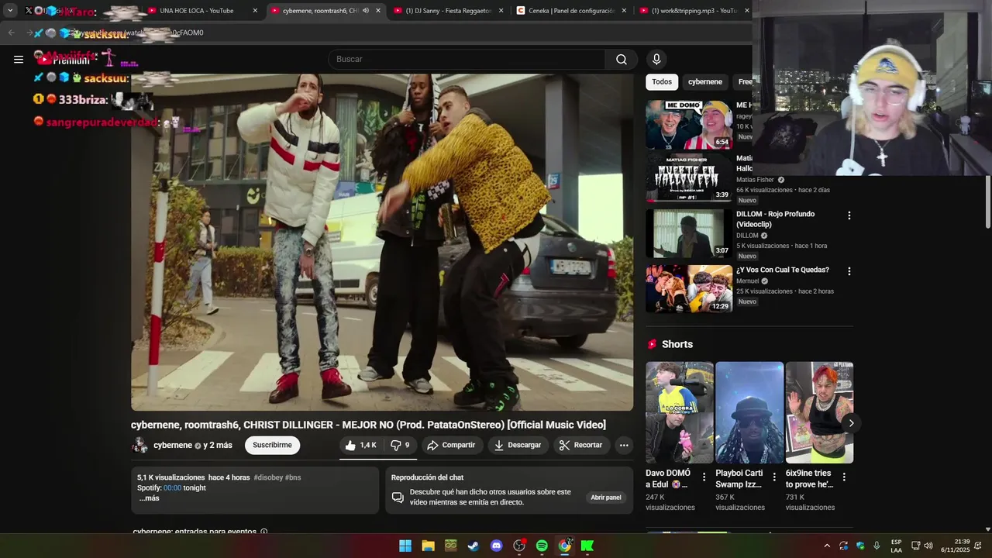
Task: Jump to Spotify timestamp 00:00
Action: tap(172, 488)
